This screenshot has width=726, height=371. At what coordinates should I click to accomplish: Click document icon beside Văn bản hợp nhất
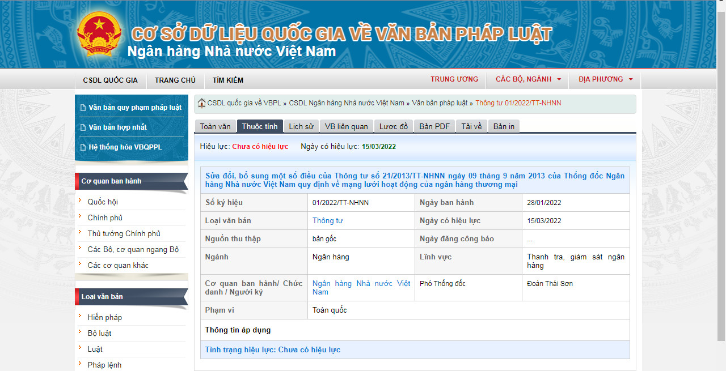[x=83, y=127]
